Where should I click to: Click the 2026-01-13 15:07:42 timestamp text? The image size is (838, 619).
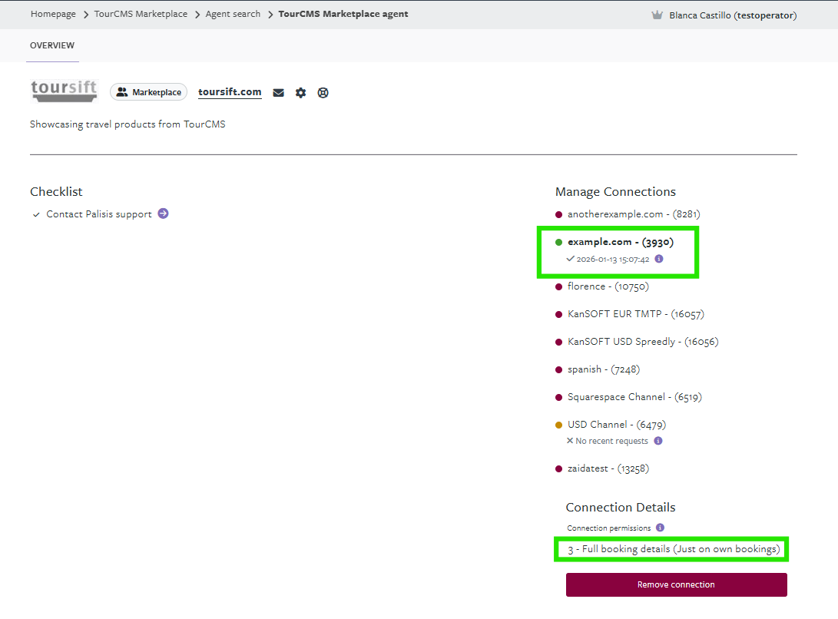click(612, 260)
